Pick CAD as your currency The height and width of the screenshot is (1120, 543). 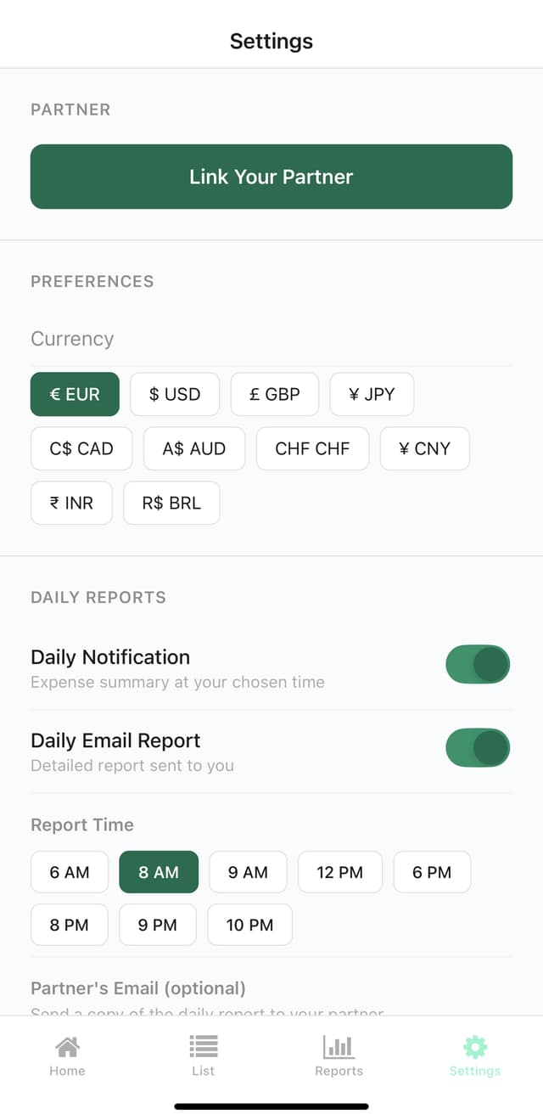click(81, 448)
